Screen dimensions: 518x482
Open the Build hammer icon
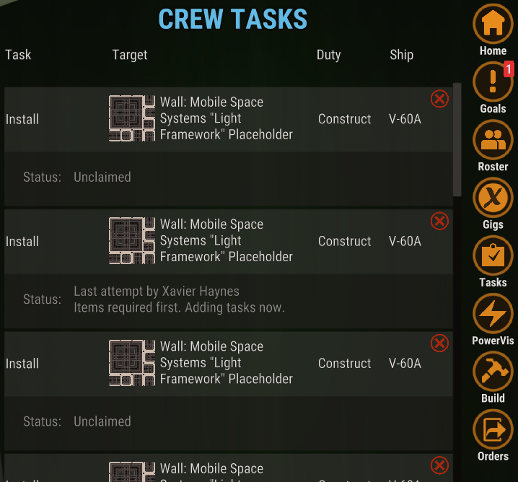(493, 372)
